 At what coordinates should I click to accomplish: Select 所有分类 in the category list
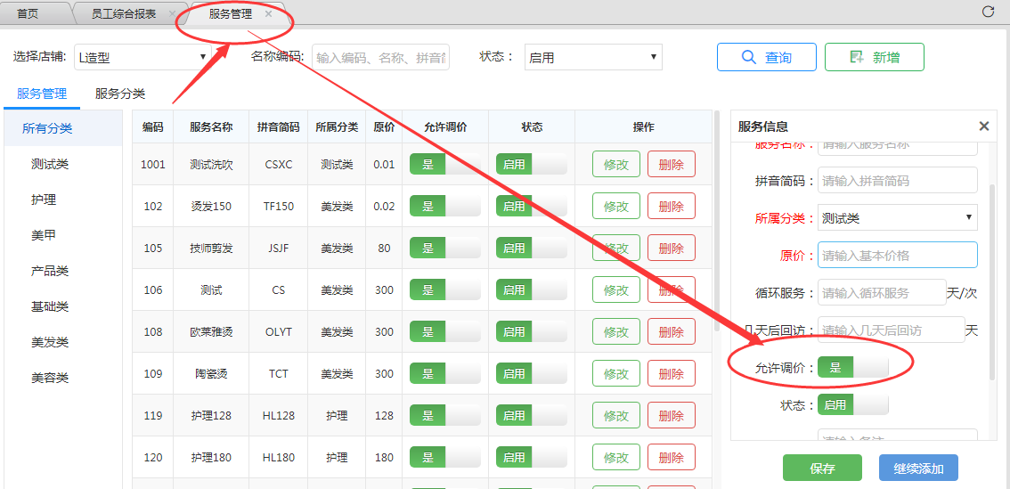pyautogui.click(x=63, y=128)
